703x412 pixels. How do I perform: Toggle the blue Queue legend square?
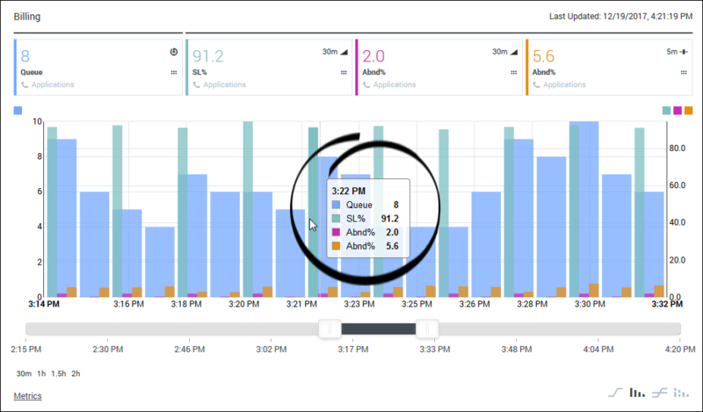[x=18, y=111]
